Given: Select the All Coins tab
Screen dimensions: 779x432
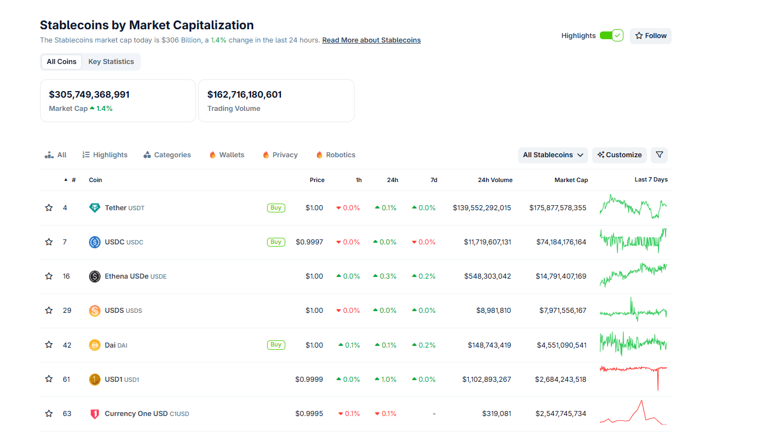Looking at the screenshot, I should click(x=61, y=61).
